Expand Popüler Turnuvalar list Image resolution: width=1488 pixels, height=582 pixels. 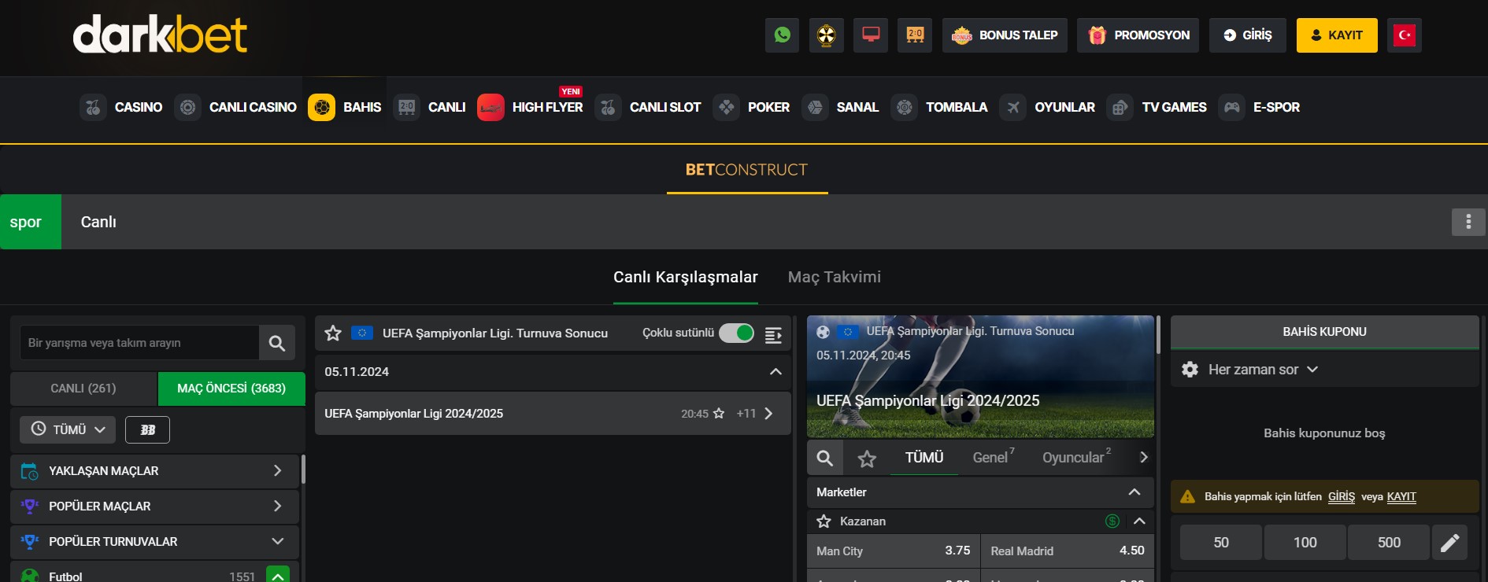click(x=277, y=542)
